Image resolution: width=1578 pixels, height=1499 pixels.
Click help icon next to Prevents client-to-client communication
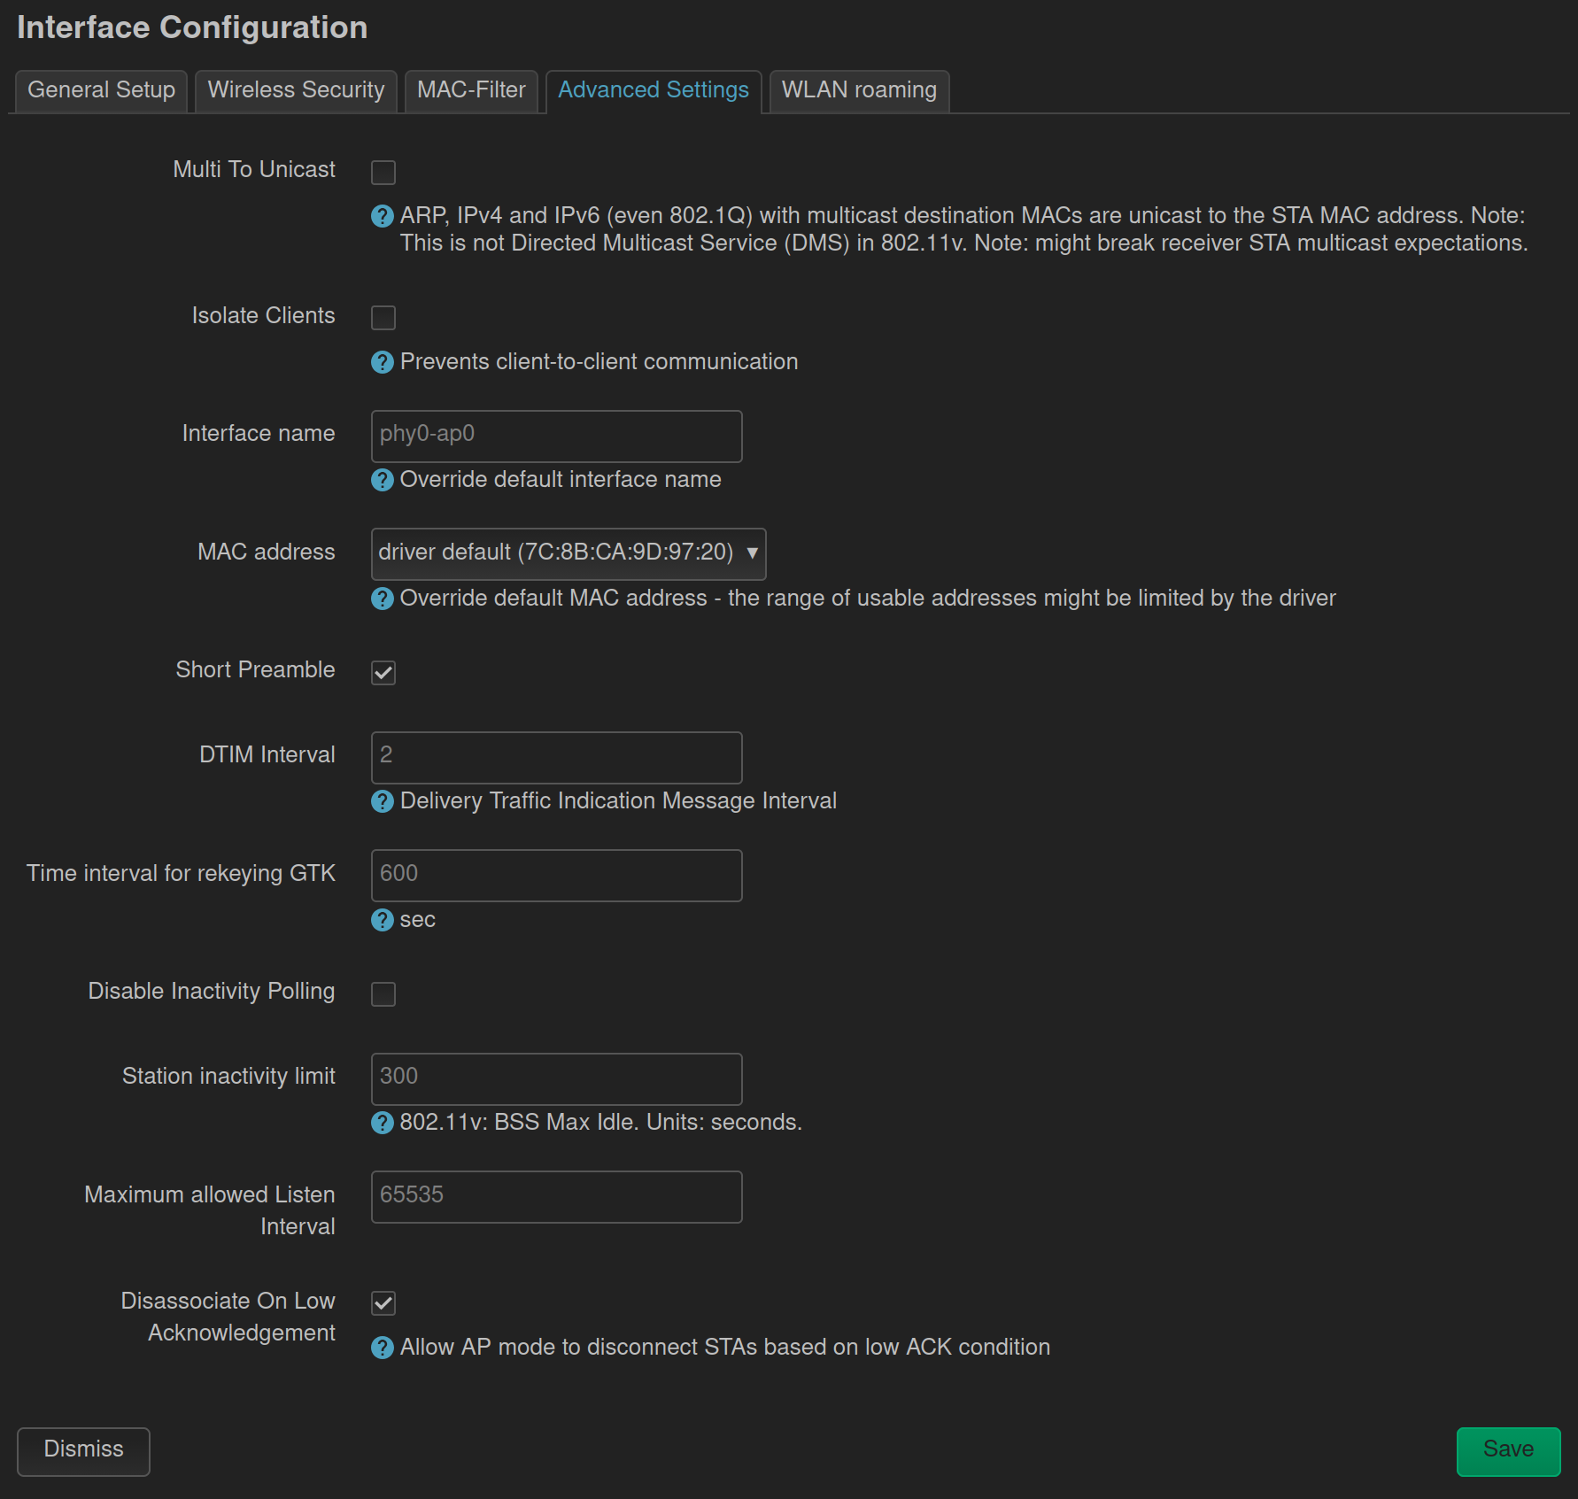click(382, 362)
